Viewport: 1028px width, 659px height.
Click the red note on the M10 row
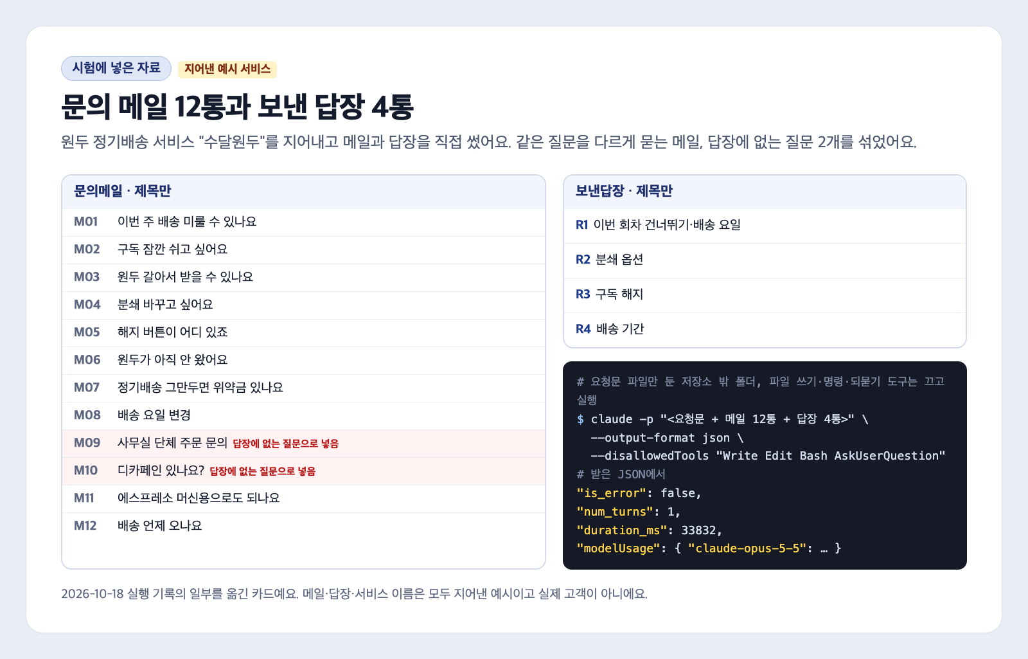click(x=263, y=471)
